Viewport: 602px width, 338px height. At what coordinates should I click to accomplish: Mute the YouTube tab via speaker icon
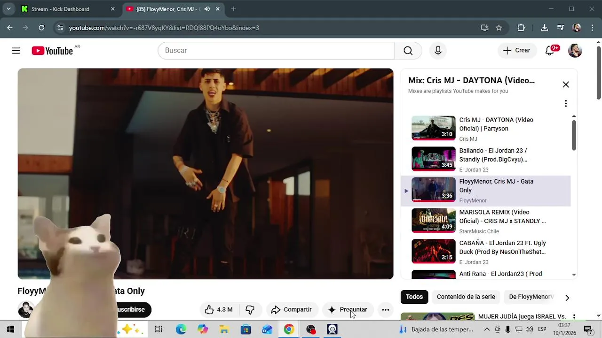(x=207, y=9)
